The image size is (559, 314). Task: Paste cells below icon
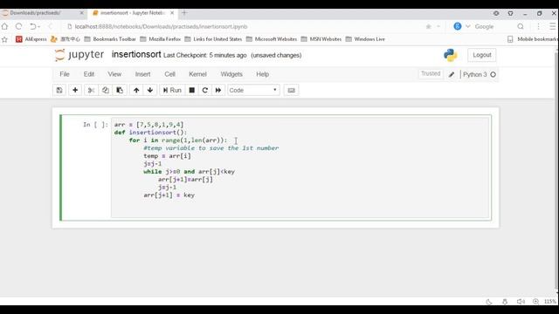(120, 91)
